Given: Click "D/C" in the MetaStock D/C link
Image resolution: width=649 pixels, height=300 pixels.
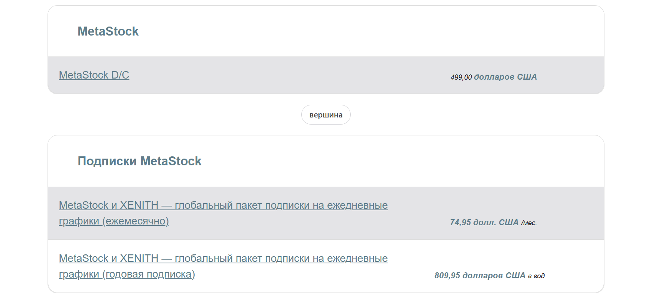Looking at the screenshot, I should pyautogui.click(x=120, y=75).
